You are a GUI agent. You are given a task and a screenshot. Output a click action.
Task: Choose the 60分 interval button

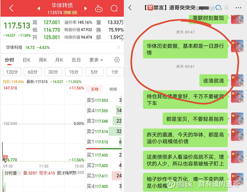tap(33, 72)
